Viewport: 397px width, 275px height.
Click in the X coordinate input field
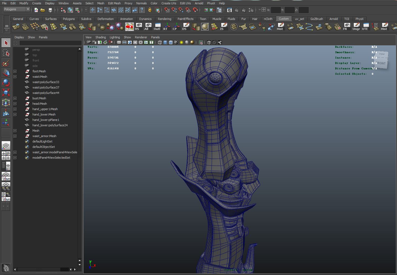(x=276, y=10)
